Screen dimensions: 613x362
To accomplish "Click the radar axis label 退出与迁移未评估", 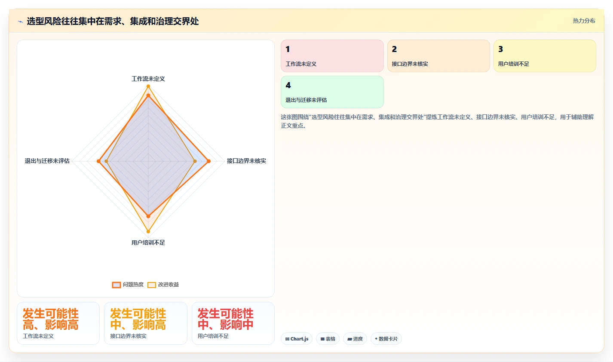I will point(47,161).
